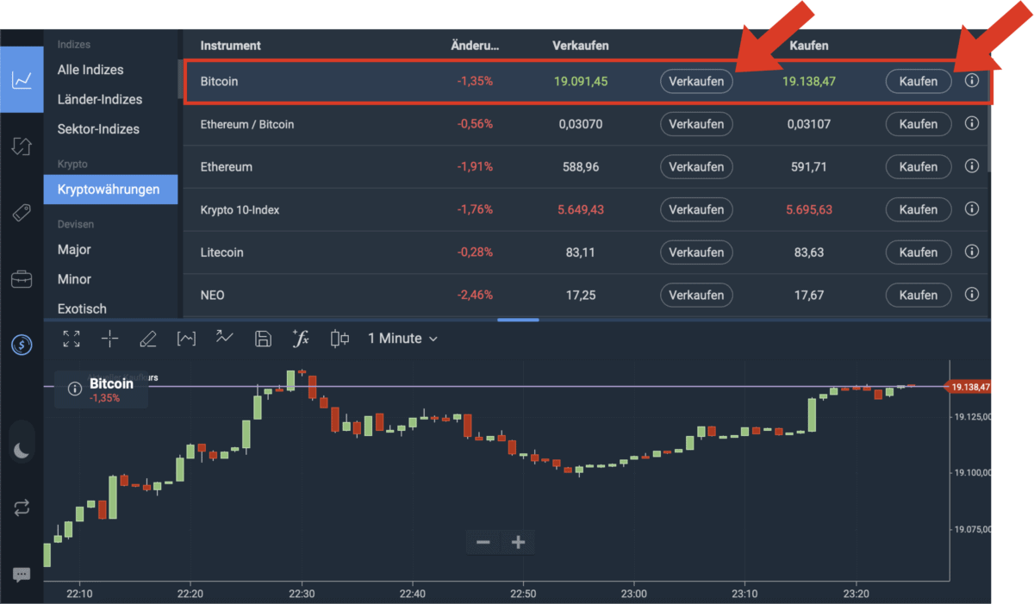Open the candlestick chart type selector
Screen dimensions: 1034x604
tap(339, 339)
